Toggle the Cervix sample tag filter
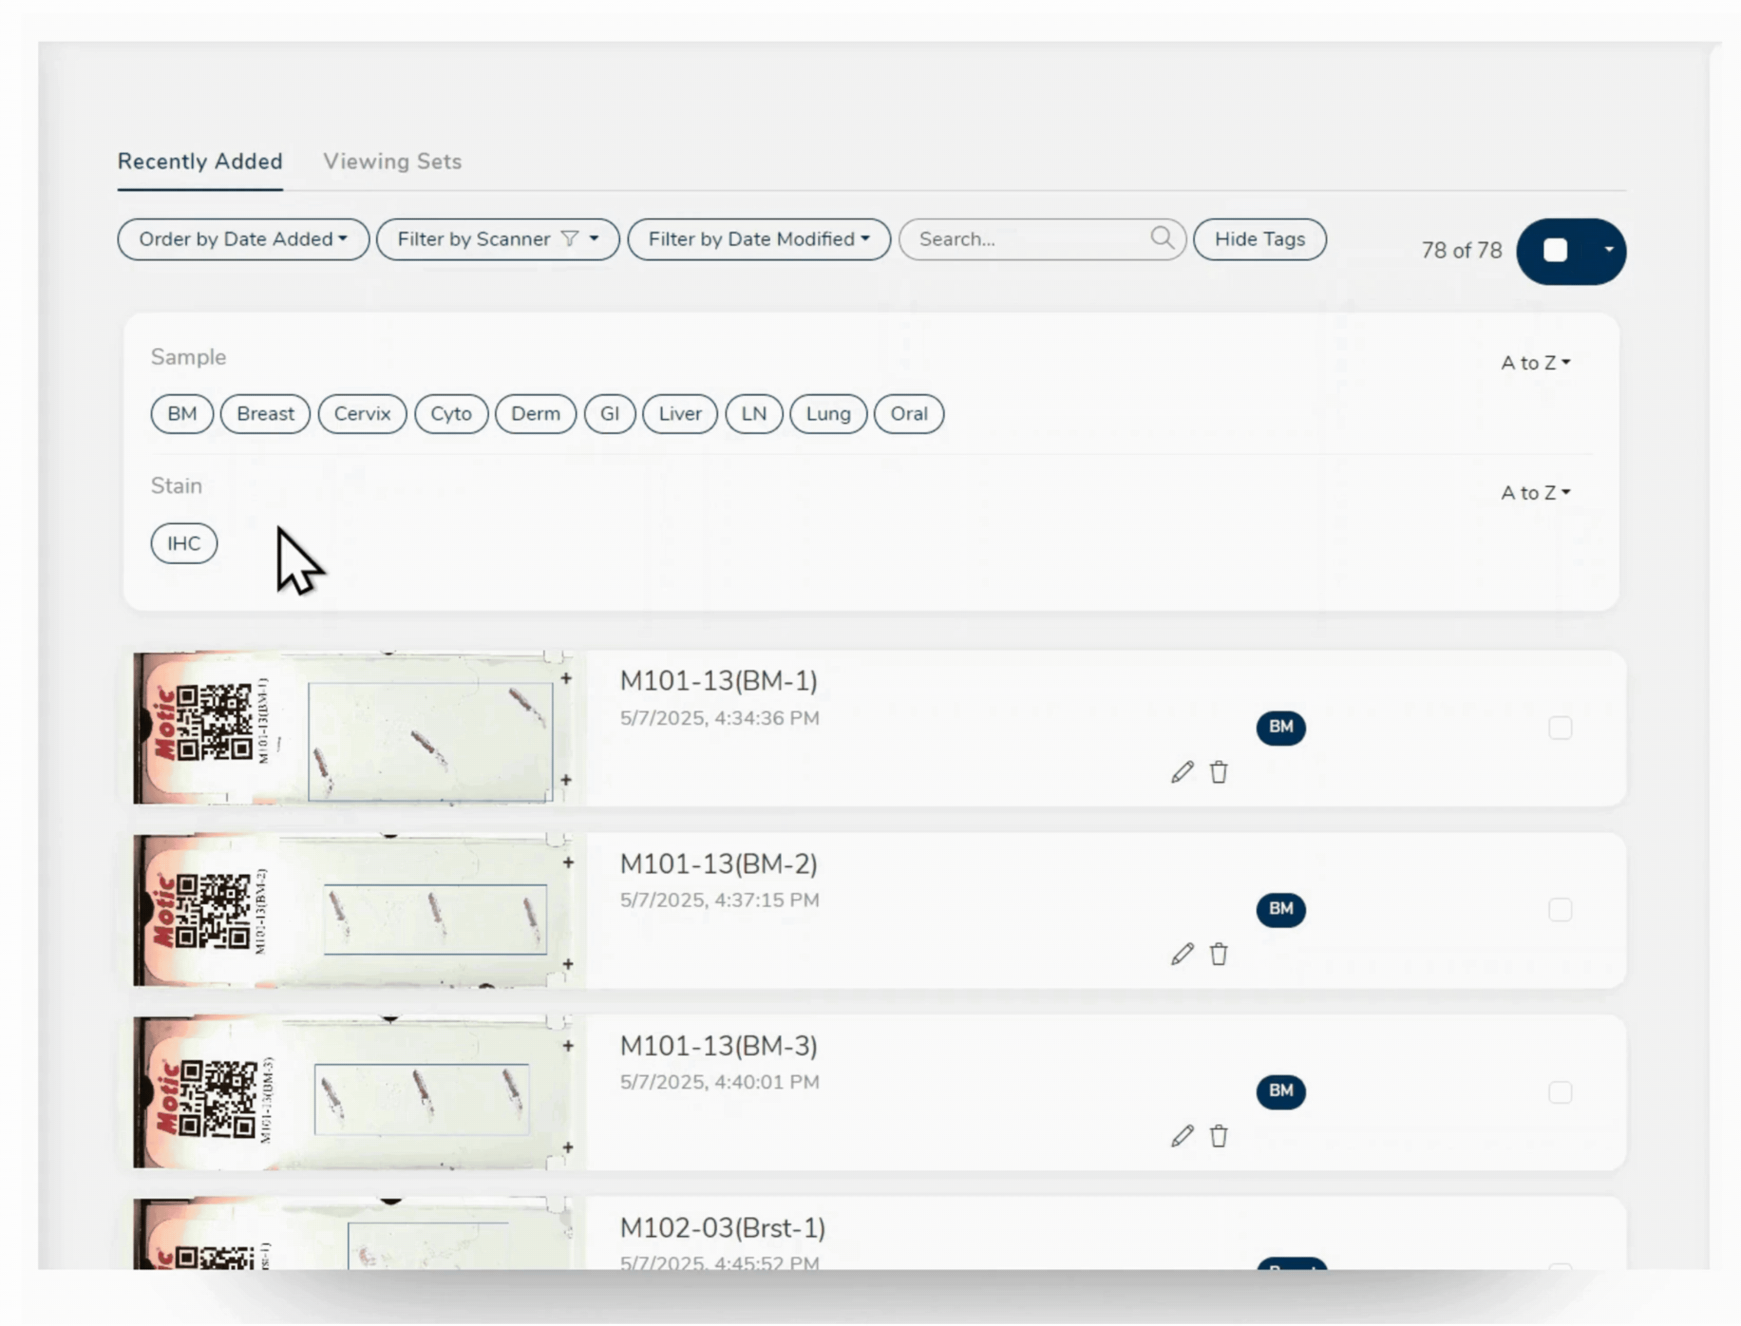The image size is (1741, 1326). [x=362, y=414]
